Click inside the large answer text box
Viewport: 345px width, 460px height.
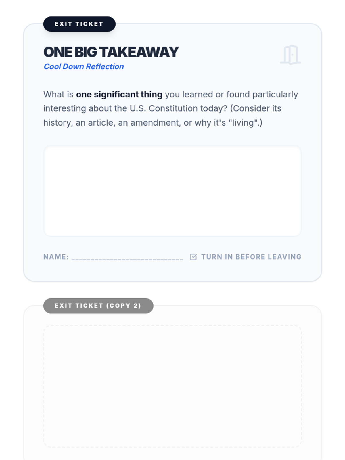172,191
